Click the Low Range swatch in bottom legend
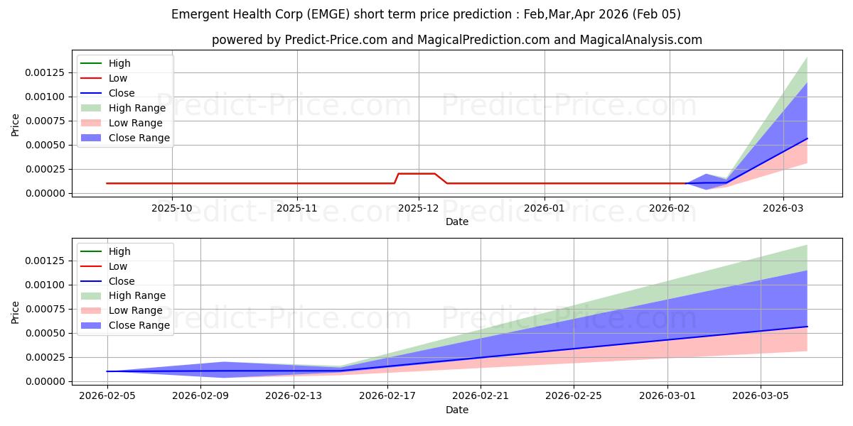The image size is (853, 426). (x=92, y=310)
